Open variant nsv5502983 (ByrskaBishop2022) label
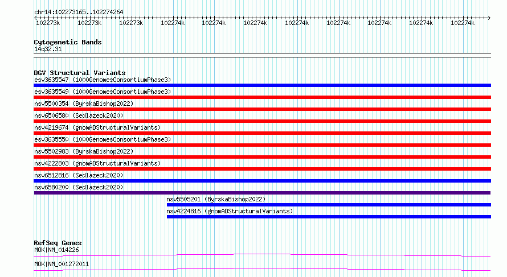This screenshot has width=507, height=277. [x=84, y=151]
